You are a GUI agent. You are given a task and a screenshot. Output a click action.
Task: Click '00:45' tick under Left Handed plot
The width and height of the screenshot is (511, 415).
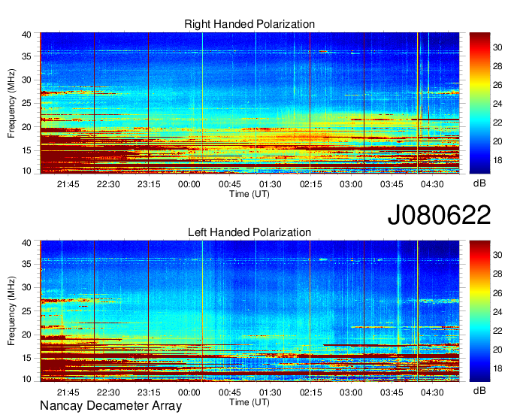230,392
